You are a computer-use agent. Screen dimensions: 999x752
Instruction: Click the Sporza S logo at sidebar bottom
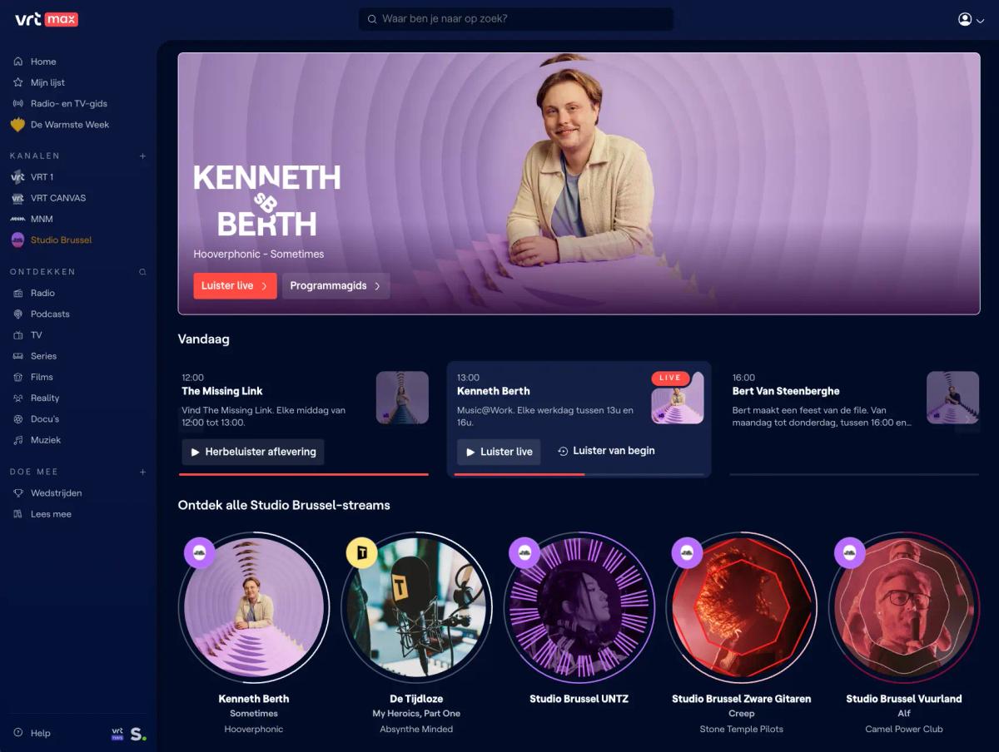[x=137, y=734]
